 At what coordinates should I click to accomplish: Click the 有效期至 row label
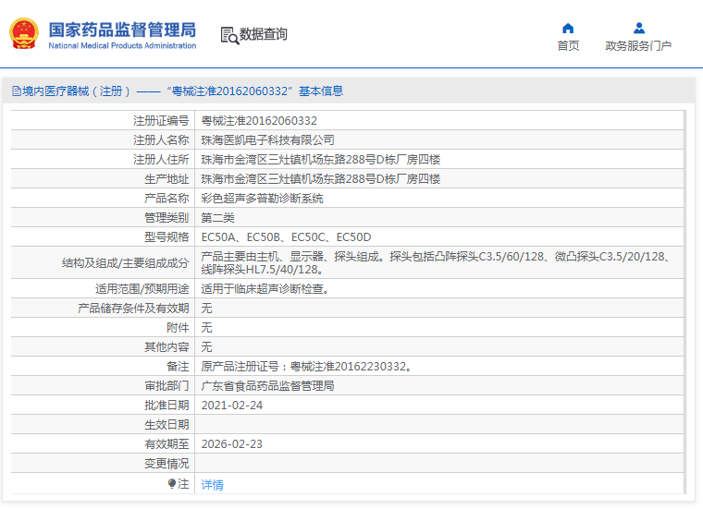[x=166, y=444]
